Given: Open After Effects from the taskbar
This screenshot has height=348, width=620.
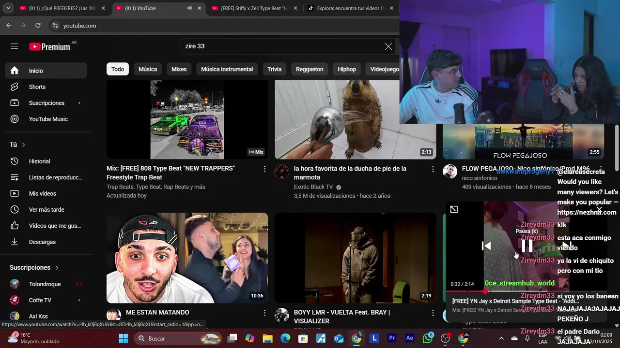Looking at the screenshot, I should pos(410,338).
